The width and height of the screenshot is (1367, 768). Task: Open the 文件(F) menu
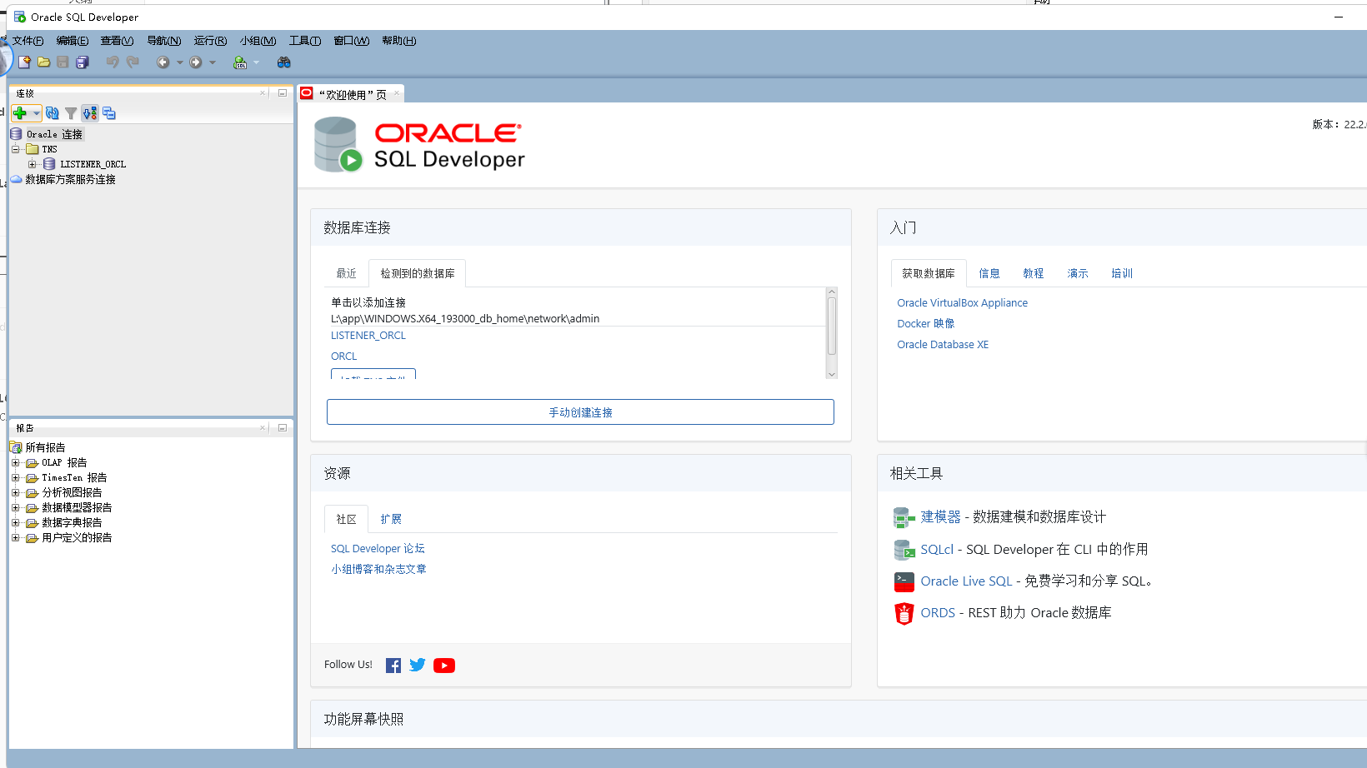[28, 41]
